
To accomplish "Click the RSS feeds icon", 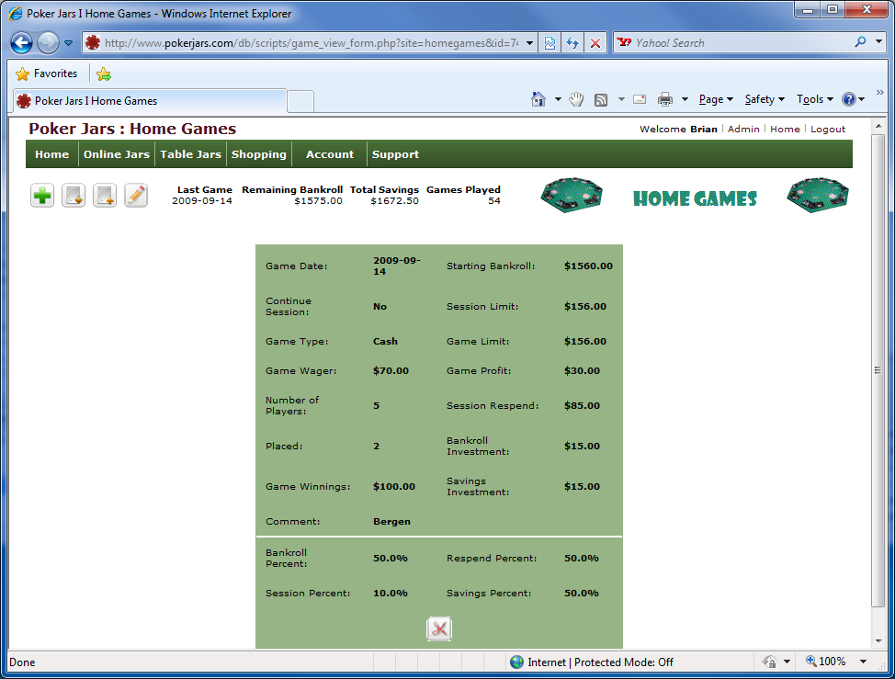I will point(601,100).
